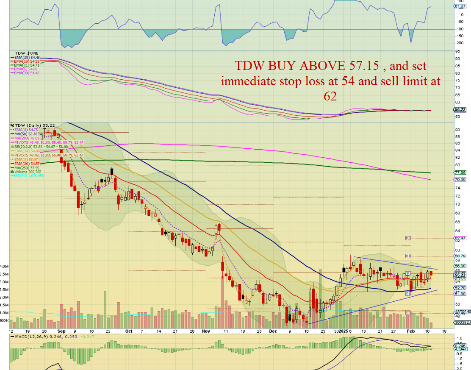Screen dimensions: 471x370
Task: Click the Sep label on the date axis
Action: 61,331
